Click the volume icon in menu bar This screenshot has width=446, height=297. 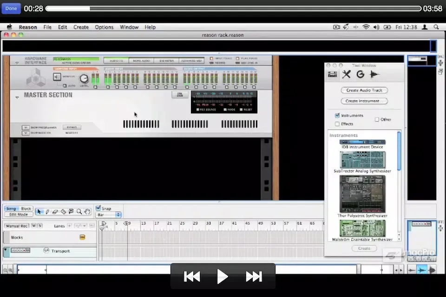click(376, 27)
